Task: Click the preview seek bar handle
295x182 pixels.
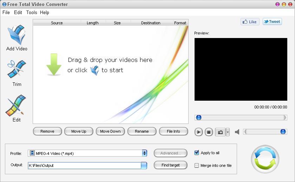Action: [199, 118]
